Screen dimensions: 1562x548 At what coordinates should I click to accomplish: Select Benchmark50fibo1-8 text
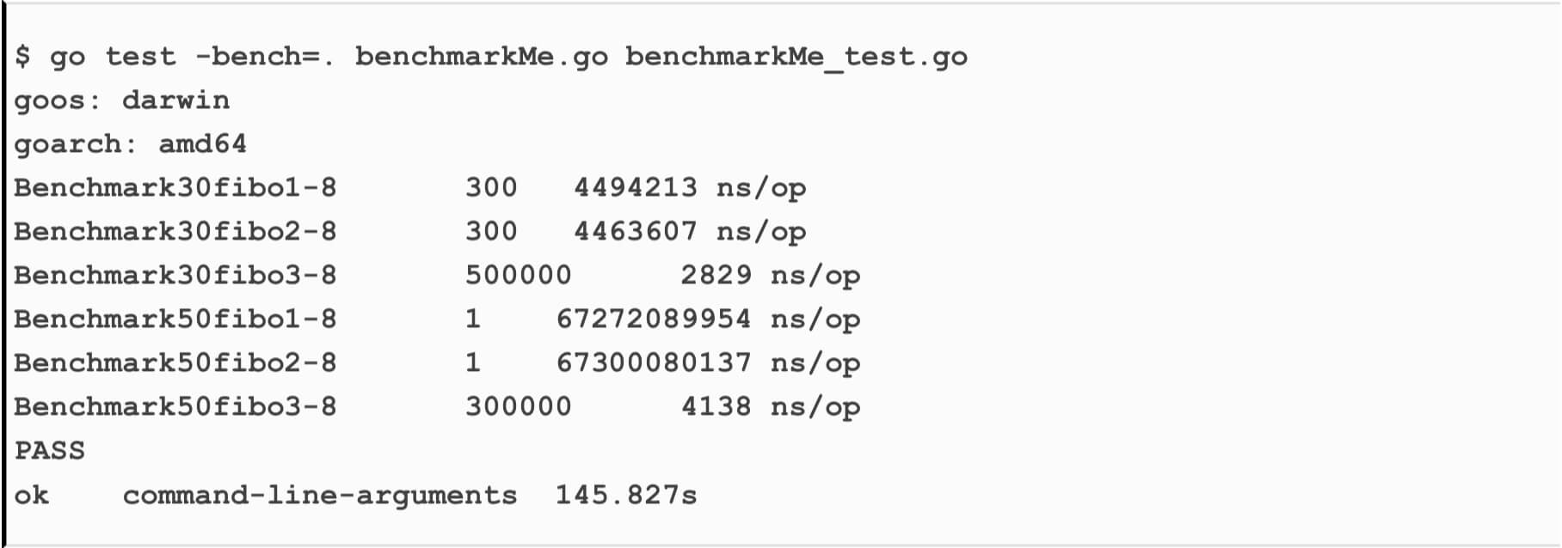175,320
